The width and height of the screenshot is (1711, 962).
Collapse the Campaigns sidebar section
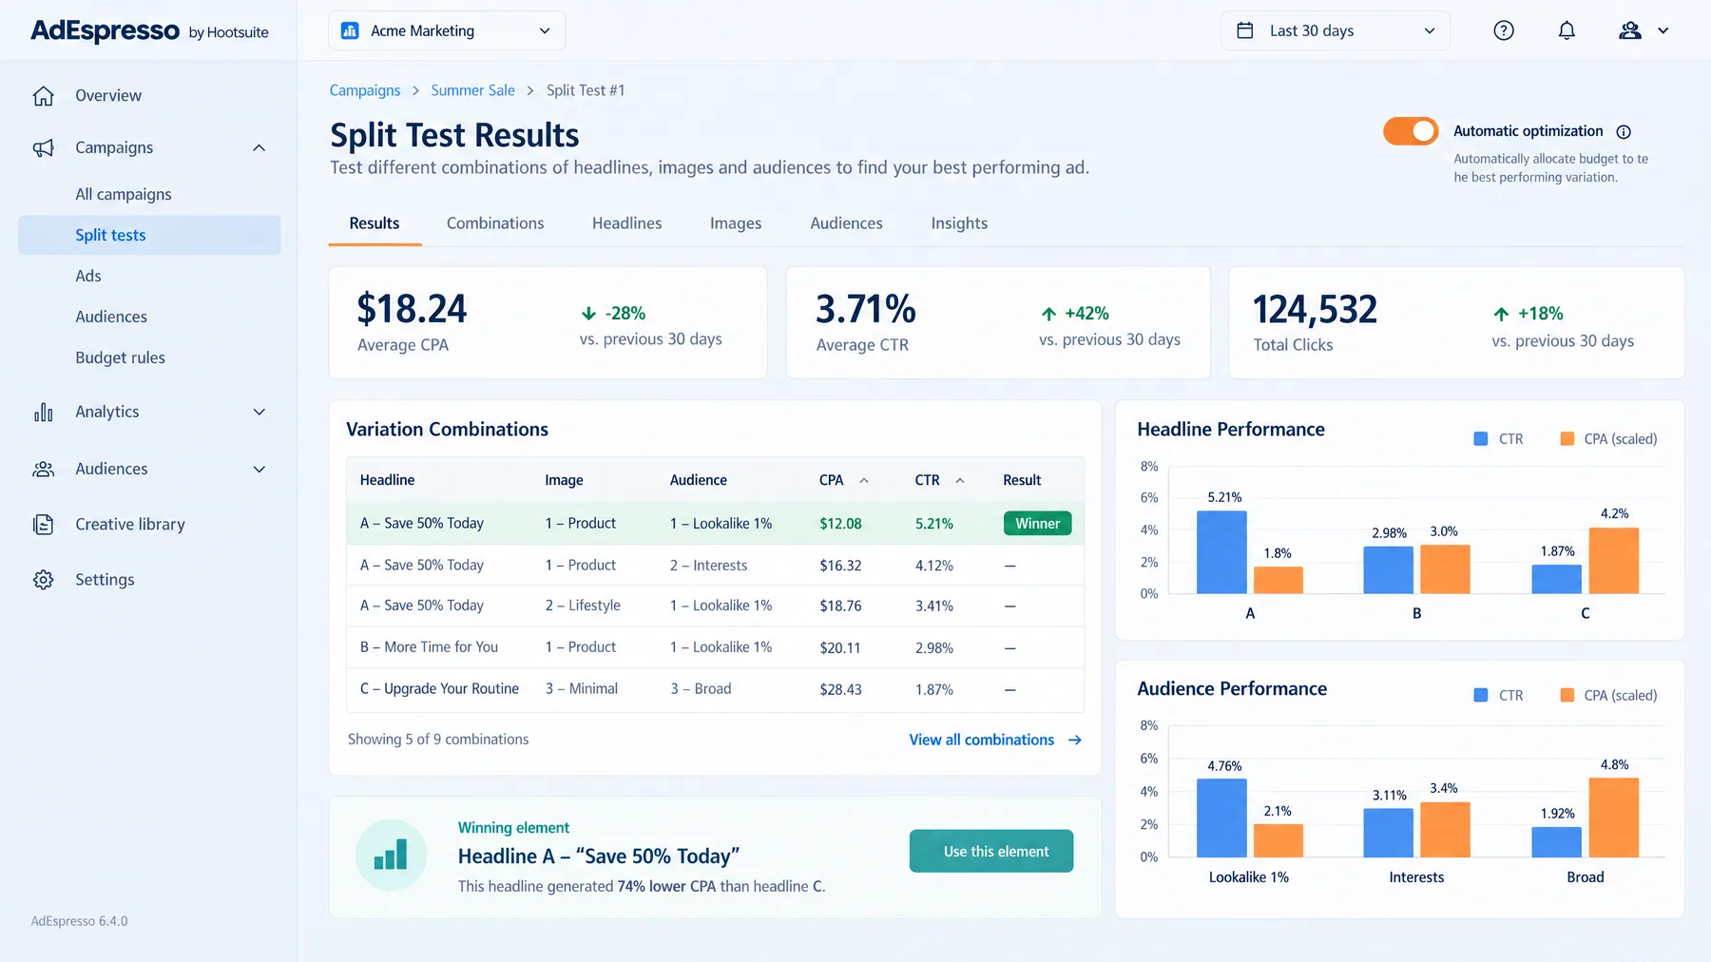[259, 148]
